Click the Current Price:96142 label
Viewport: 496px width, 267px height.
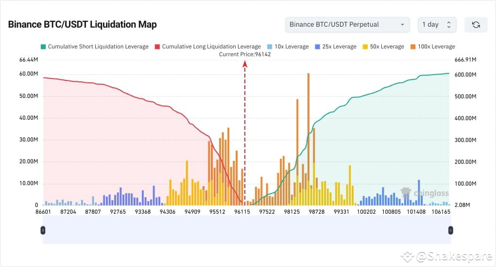tap(245, 54)
